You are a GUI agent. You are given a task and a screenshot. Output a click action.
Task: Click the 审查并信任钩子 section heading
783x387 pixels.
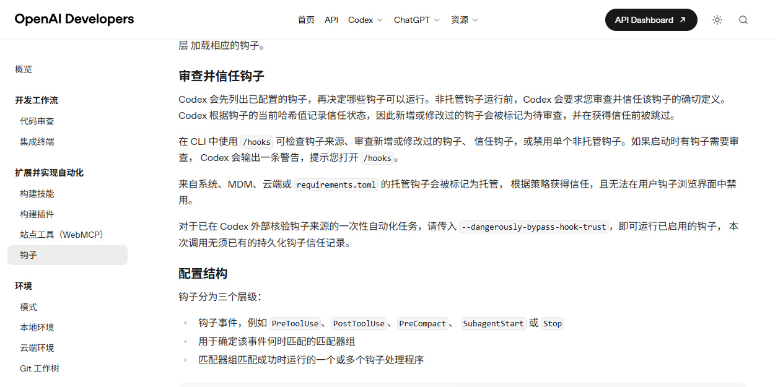(x=222, y=76)
